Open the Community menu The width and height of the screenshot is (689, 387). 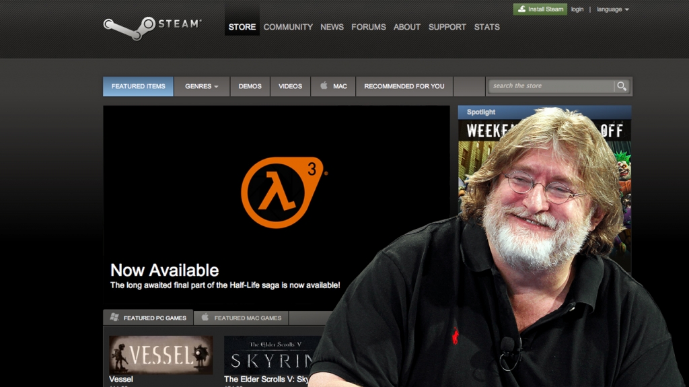coord(288,27)
